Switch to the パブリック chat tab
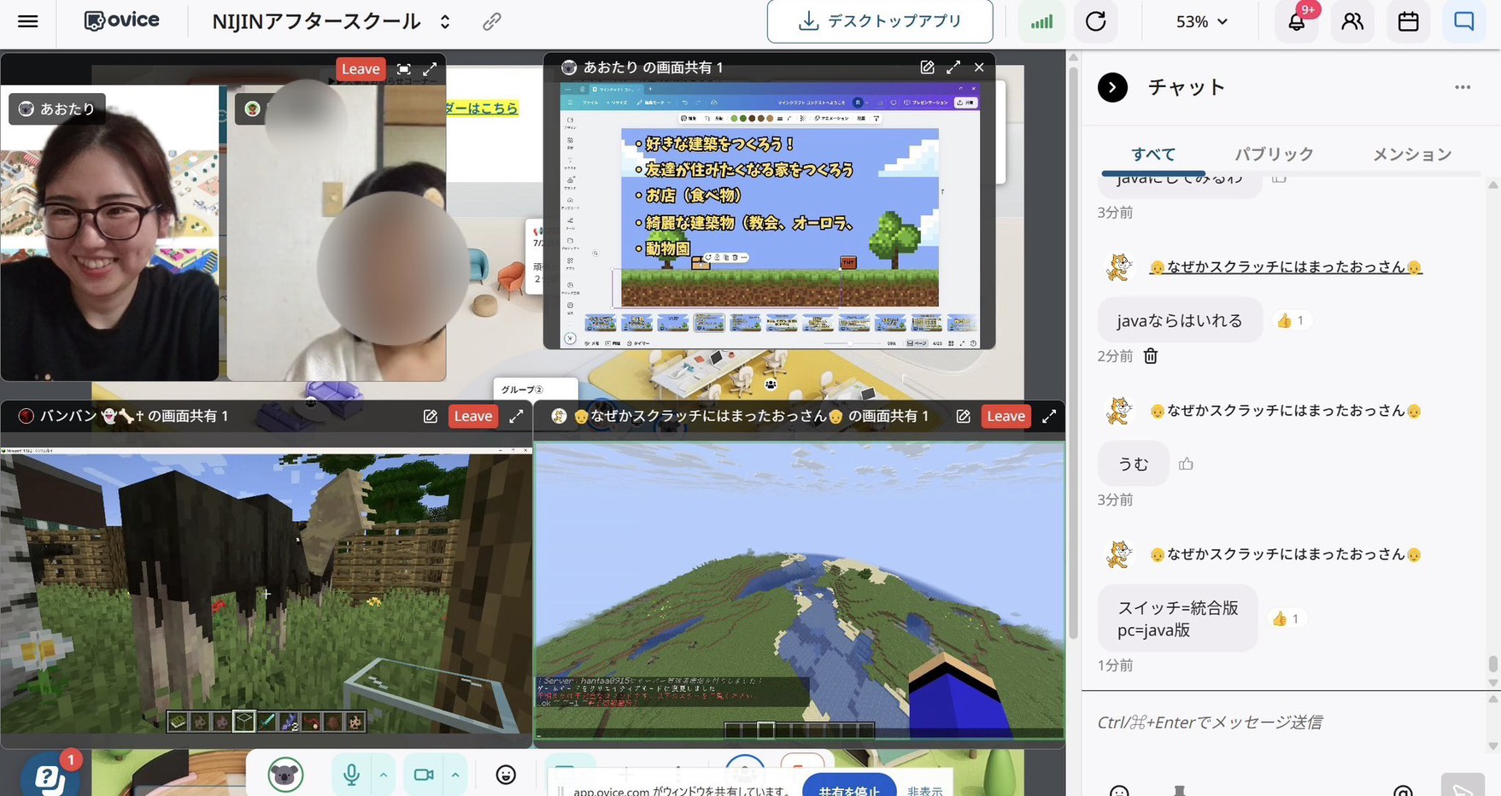Viewport: 1501px width, 796px height. tap(1274, 155)
